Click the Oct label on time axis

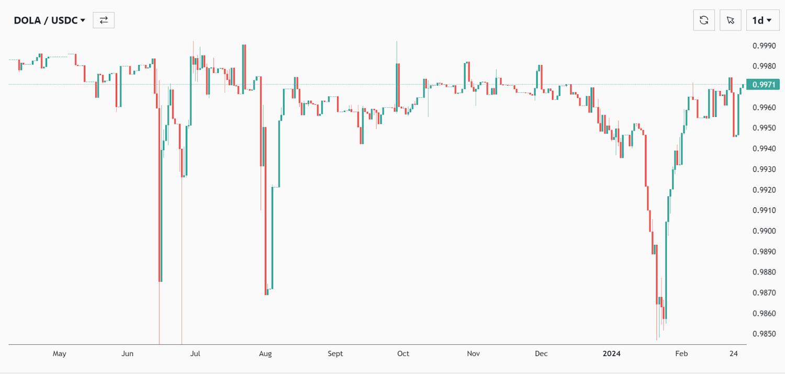[x=403, y=354]
